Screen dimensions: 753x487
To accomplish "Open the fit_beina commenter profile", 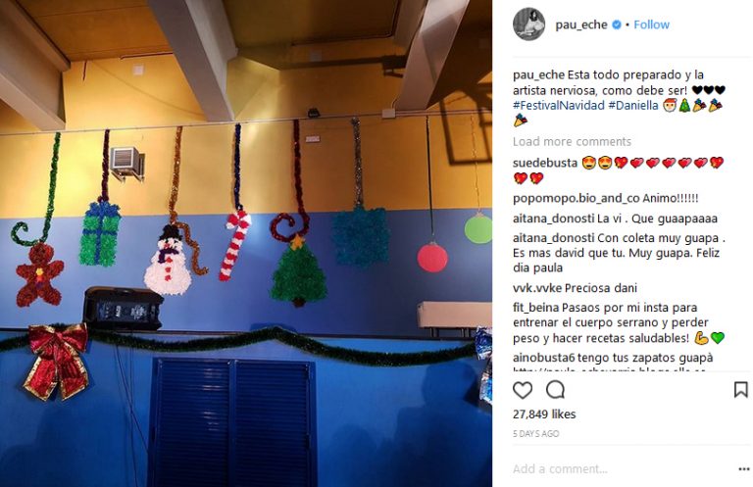I will coord(535,308).
